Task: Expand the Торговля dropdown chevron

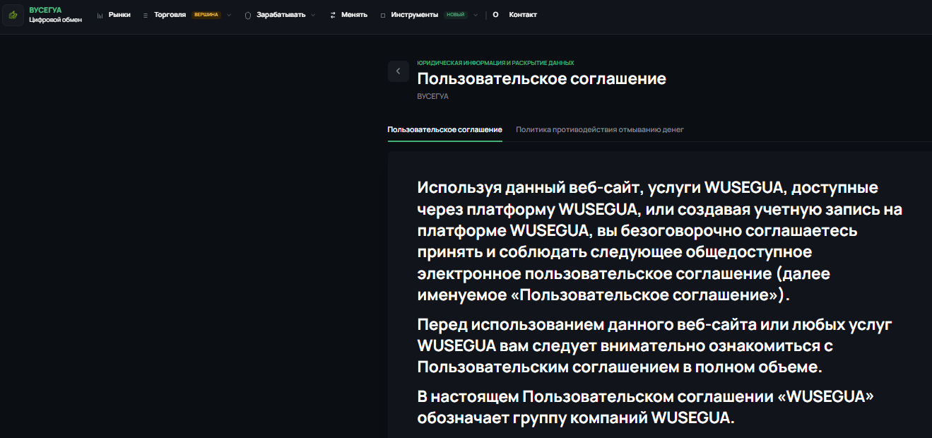Action: [229, 15]
